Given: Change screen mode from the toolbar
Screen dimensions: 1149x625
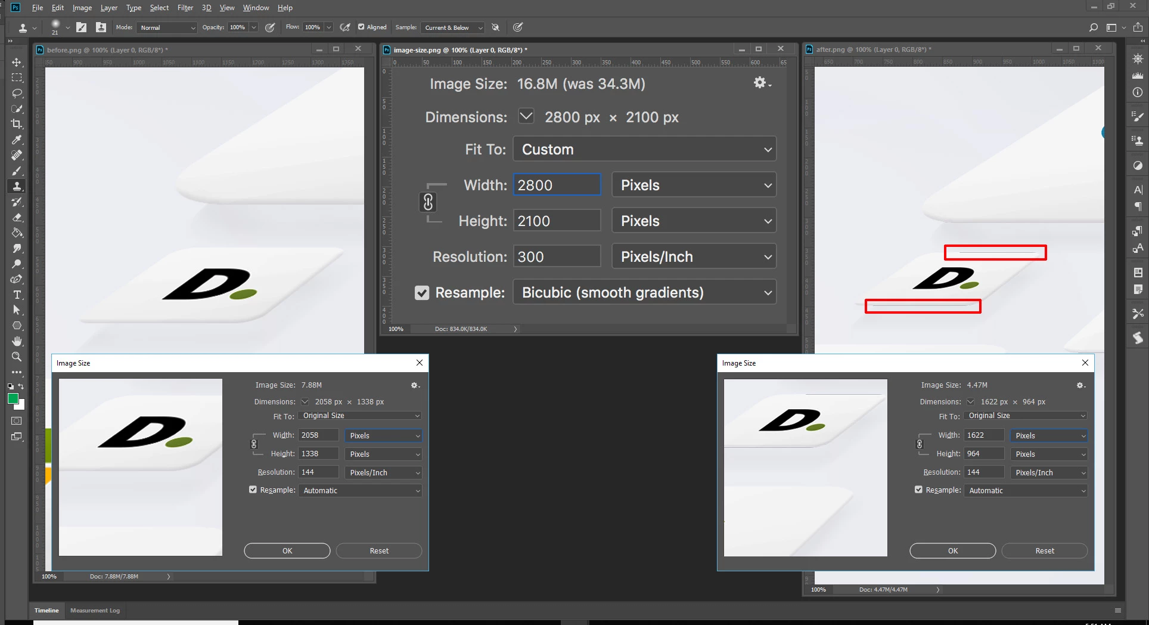Looking at the screenshot, I should coord(17,437).
